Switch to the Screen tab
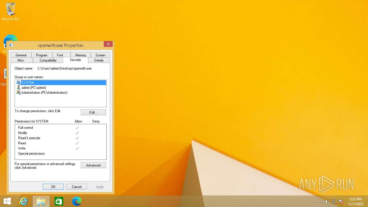Screen dimensions: 368x207 pyautogui.click(x=100, y=55)
